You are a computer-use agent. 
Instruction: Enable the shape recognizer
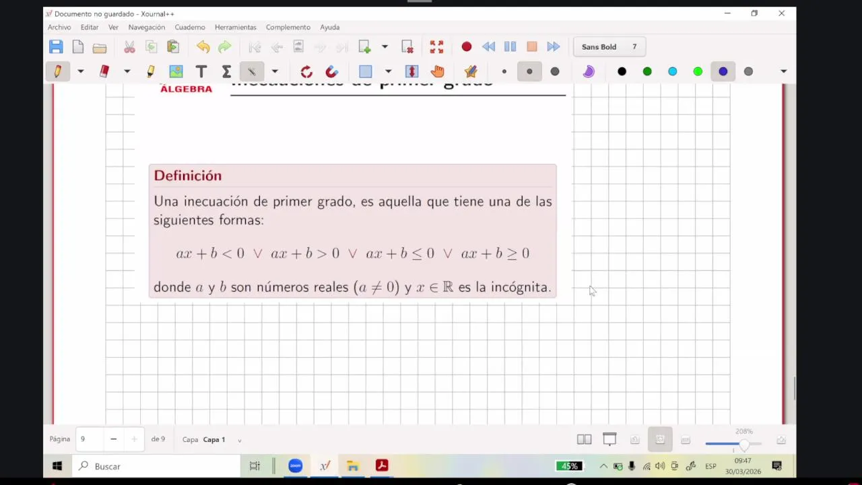tap(306, 71)
